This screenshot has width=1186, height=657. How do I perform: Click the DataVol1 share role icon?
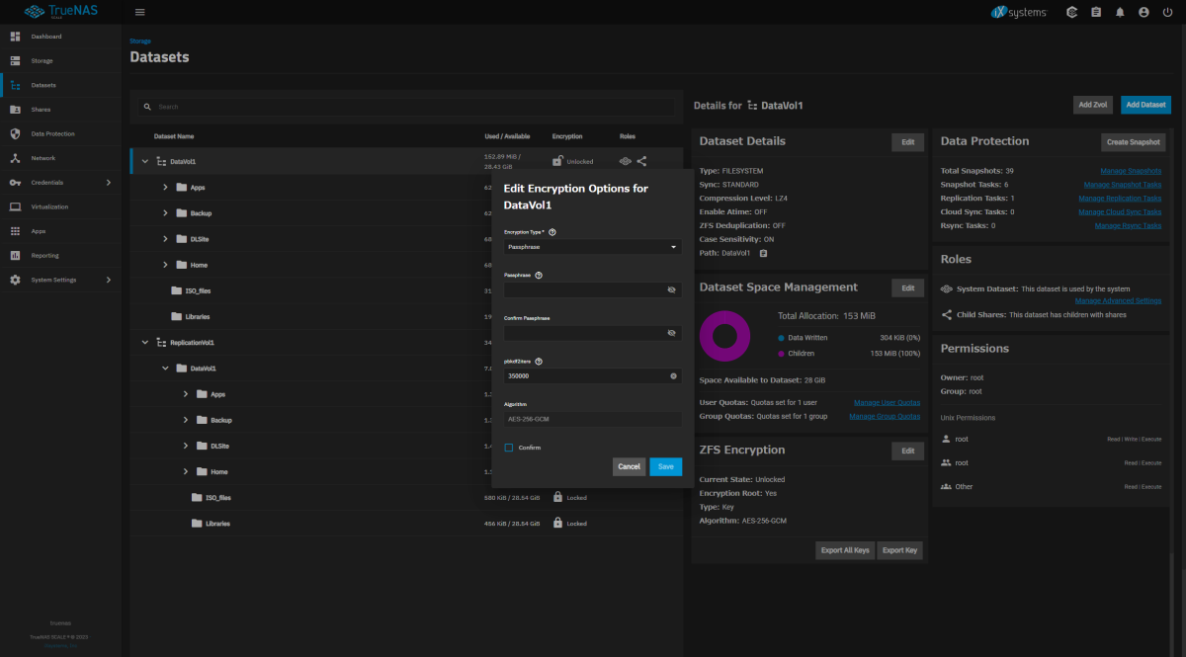coord(641,161)
